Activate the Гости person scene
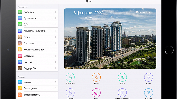Image resolution: width=177 pixels, height=99 pixels. (149, 77)
